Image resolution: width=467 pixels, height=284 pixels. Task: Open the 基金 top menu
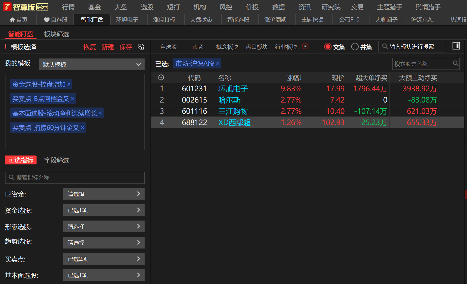click(x=95, y=7)
